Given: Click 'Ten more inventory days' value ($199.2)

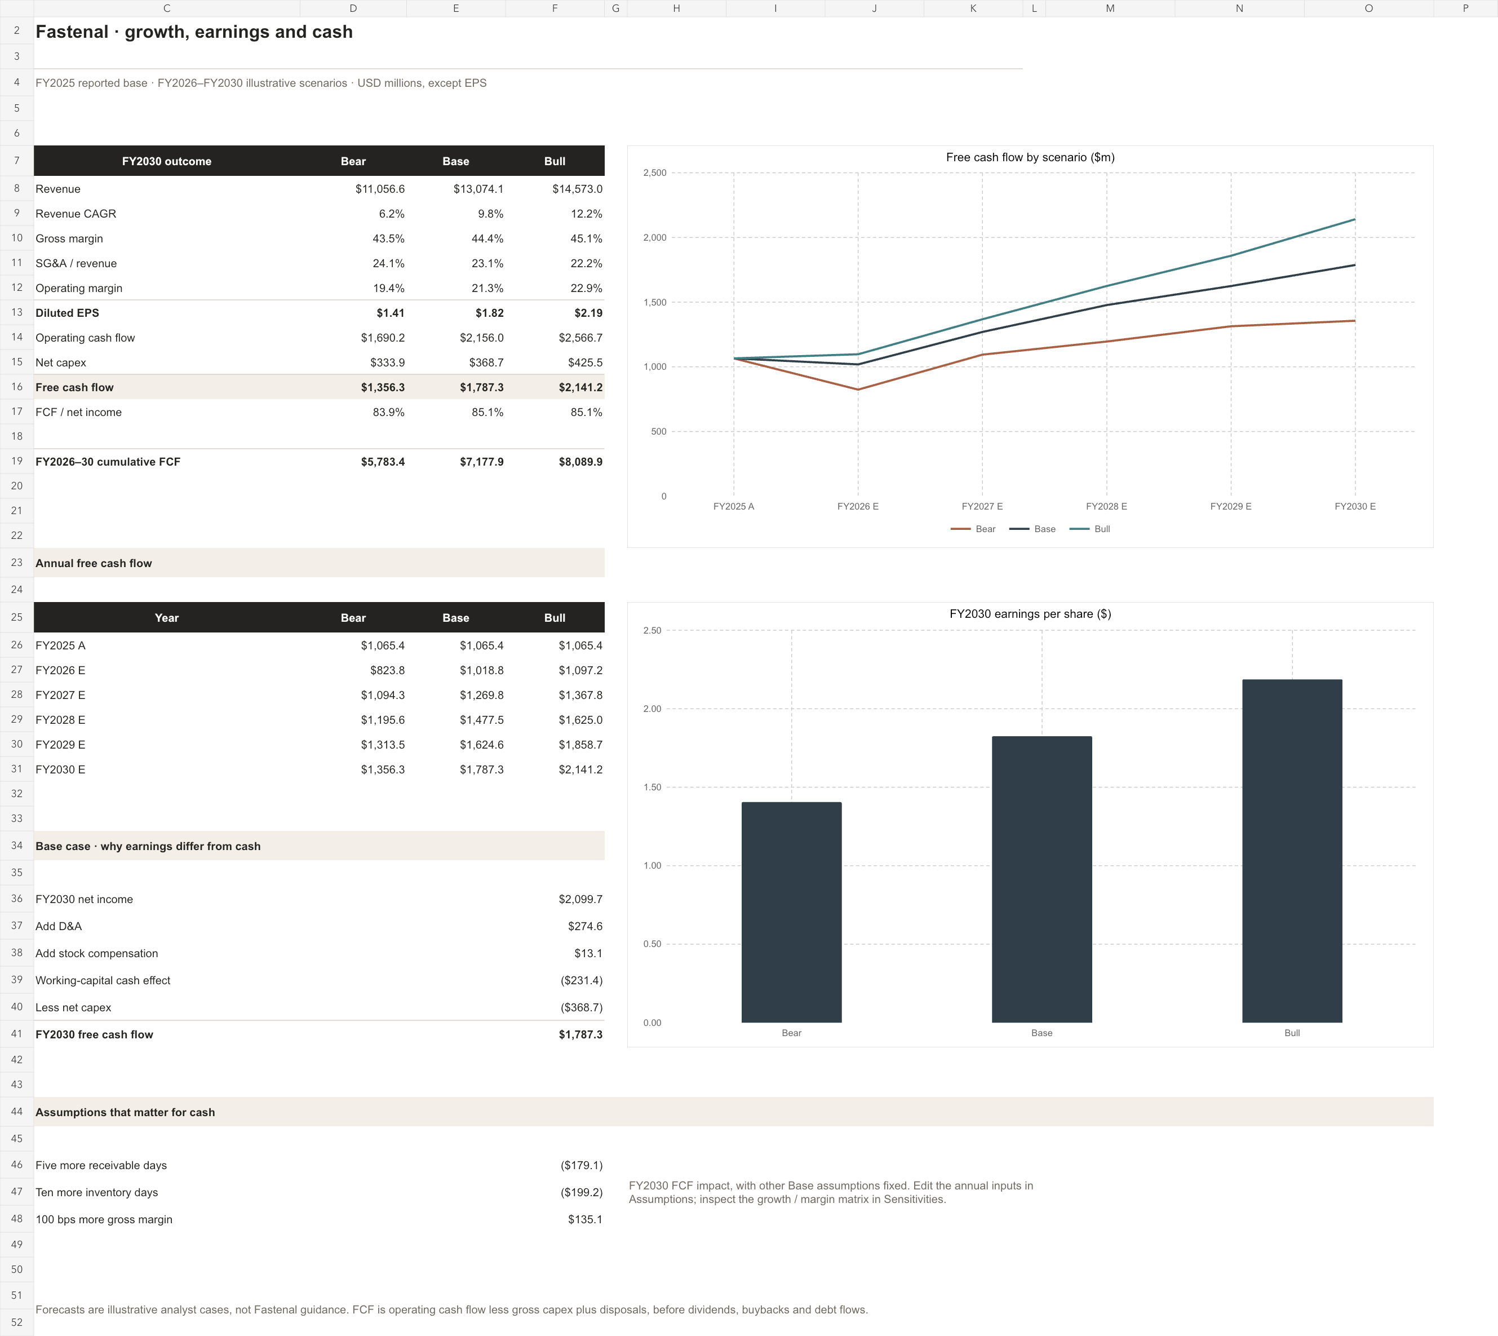Looking at the screenshot, I should [x=581, y=1192].
